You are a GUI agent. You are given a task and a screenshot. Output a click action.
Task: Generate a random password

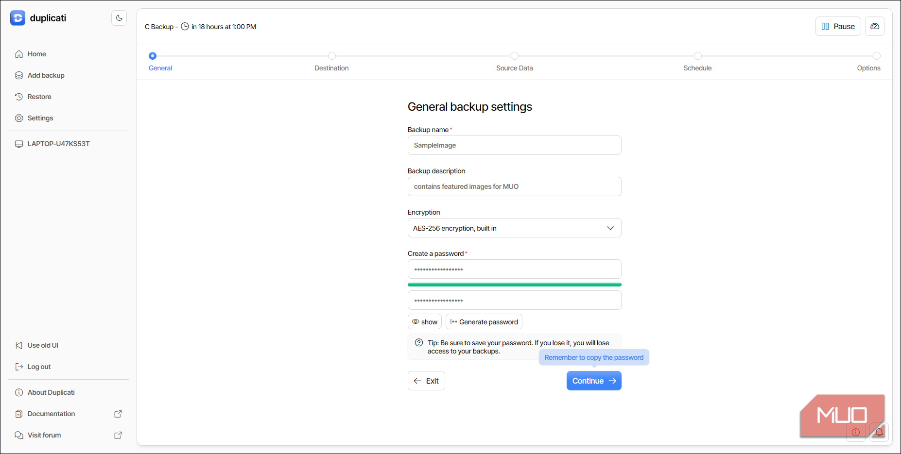(484, 321)
